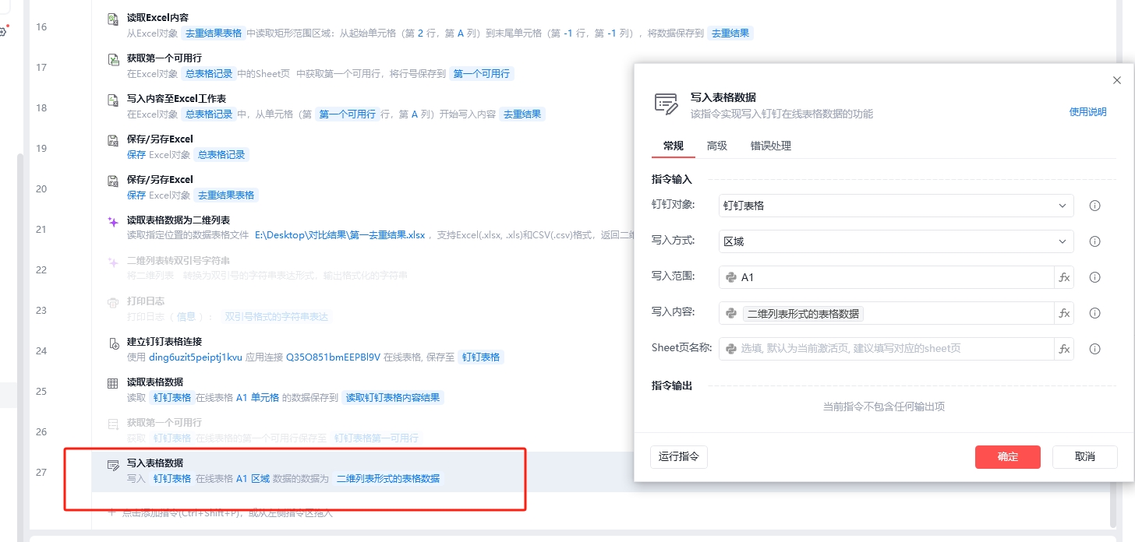1135x542 pixels.
Task: Click the row 26 获取第一个可用行 icon
Action: 113,423
